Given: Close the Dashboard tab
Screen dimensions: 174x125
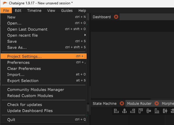Looking at the screenshot, I should pos(116,17).
